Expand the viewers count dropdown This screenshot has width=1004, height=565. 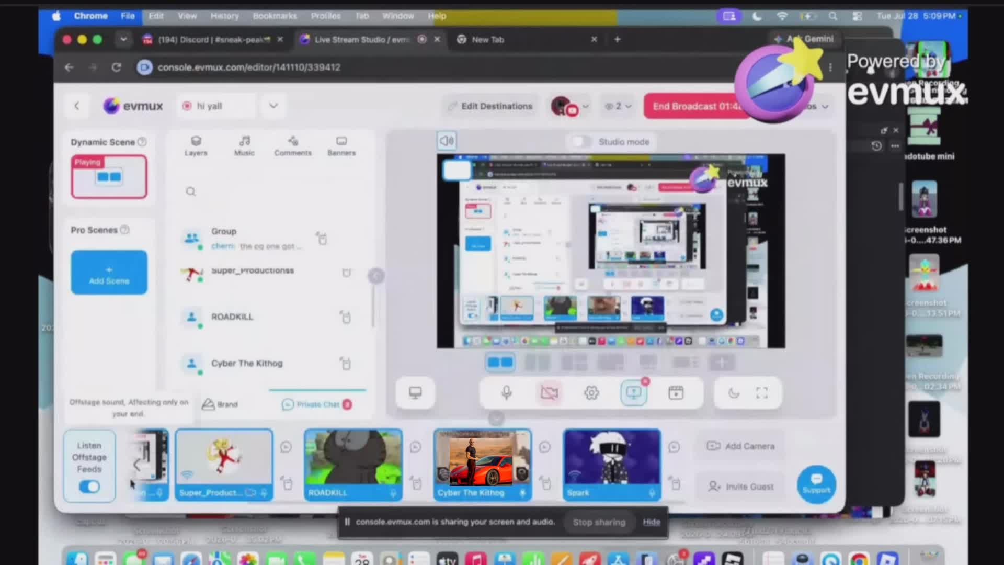(x=629, y=106)
